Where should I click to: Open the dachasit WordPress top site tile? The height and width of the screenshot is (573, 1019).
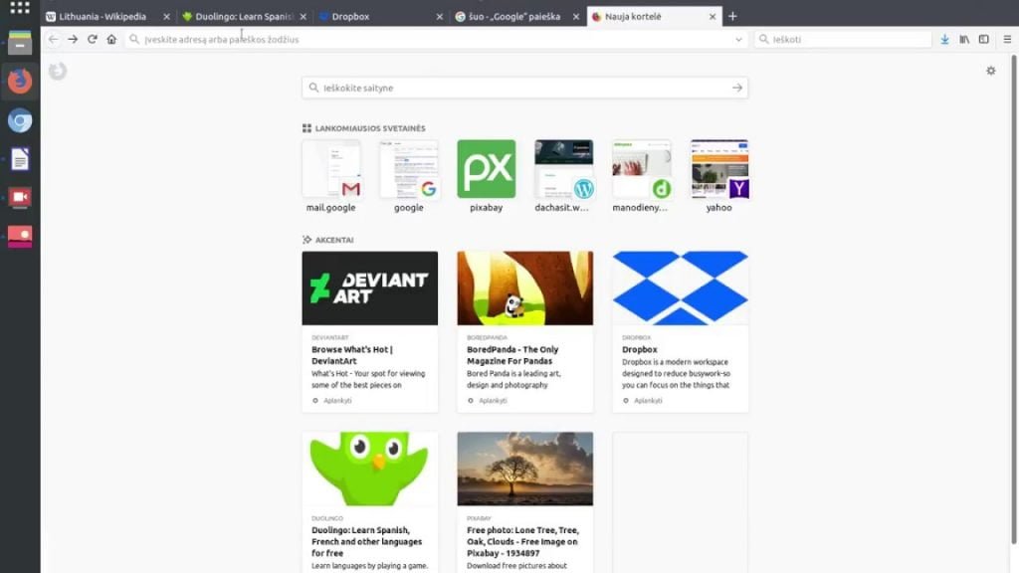point(563,169)
